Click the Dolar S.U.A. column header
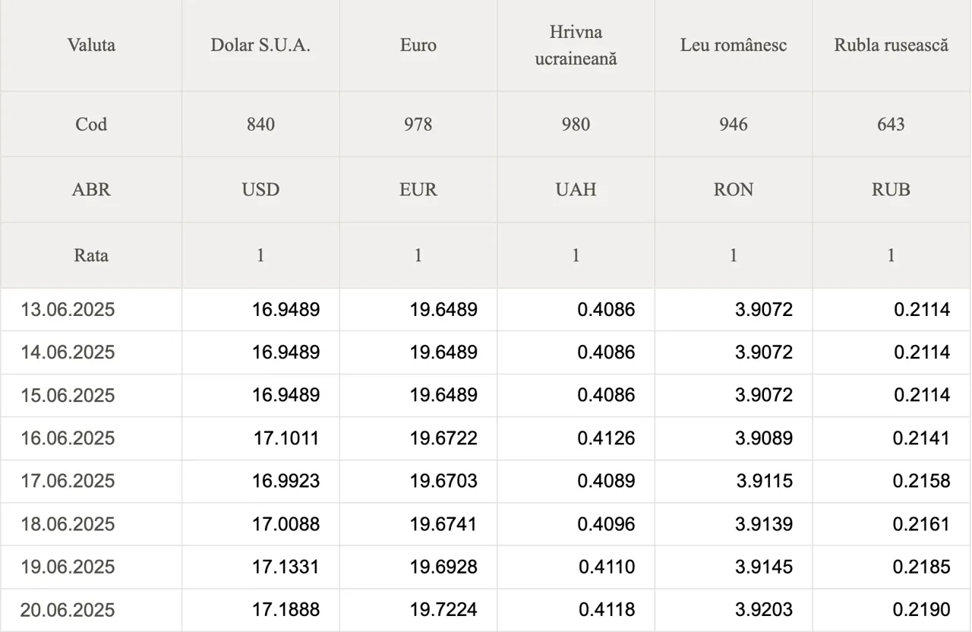Image resolution: width=972 pixels, height=632 pixels. (x=260, y=45)
